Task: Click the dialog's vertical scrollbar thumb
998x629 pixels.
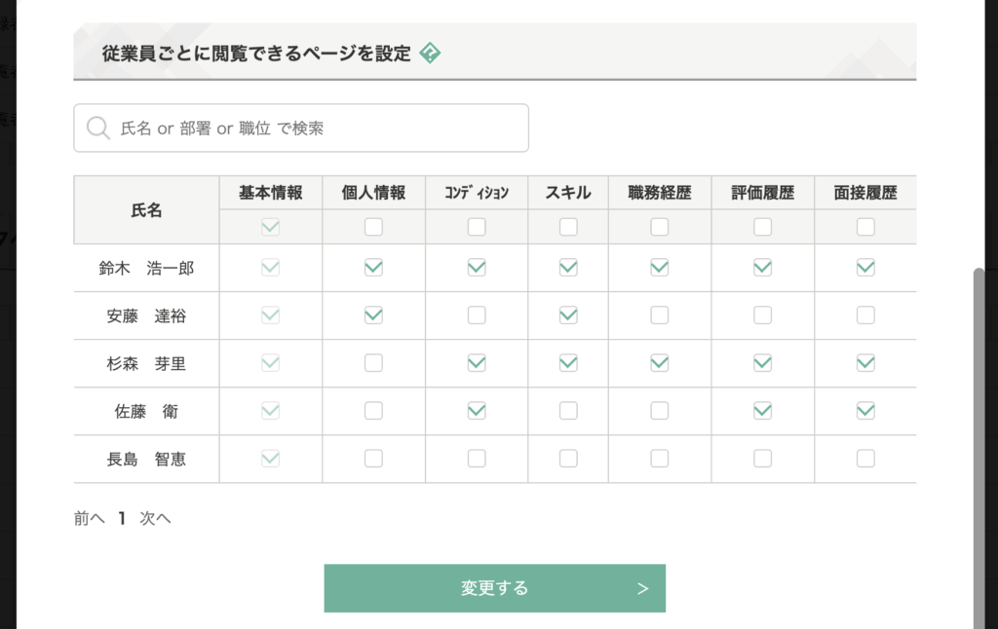Action: [x=979, y=448]
